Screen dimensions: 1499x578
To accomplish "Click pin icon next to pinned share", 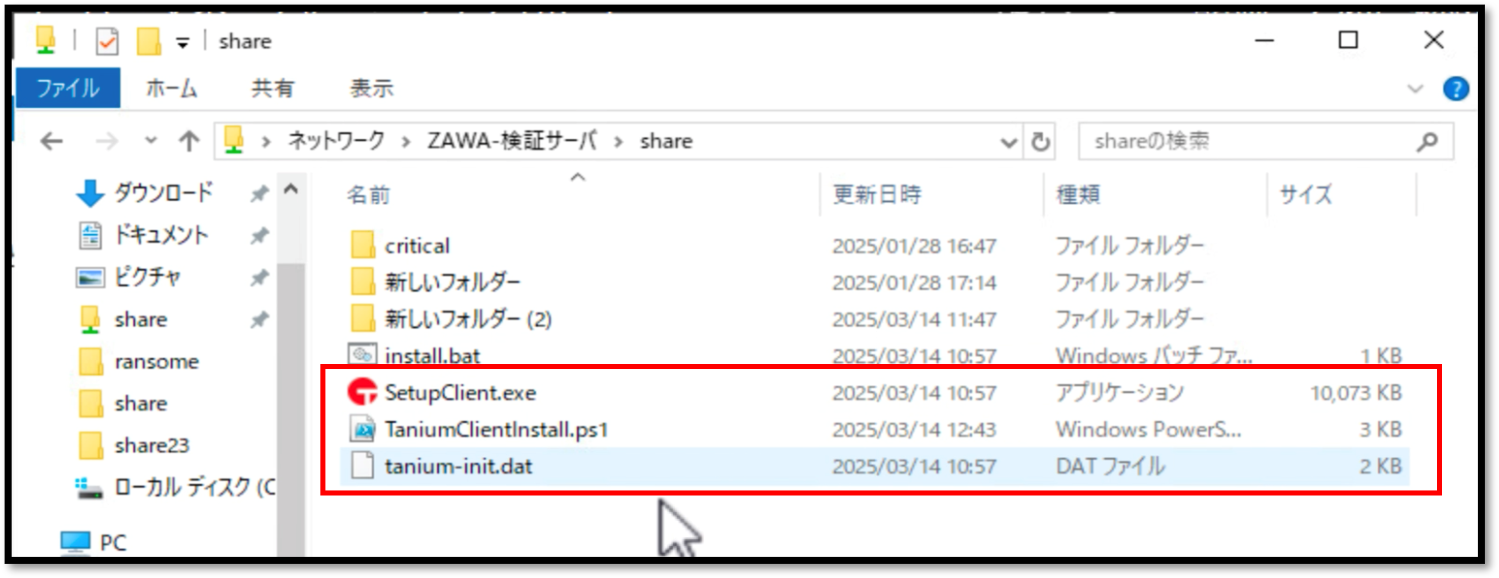I will click(259, 319).
